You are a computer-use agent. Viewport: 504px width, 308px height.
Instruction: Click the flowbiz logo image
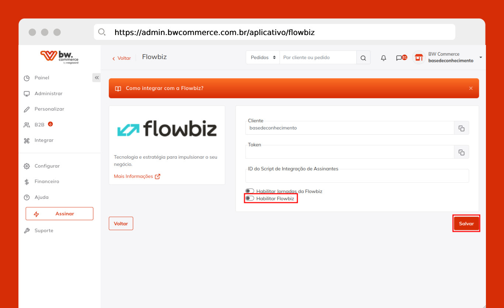tap(167, 128)
